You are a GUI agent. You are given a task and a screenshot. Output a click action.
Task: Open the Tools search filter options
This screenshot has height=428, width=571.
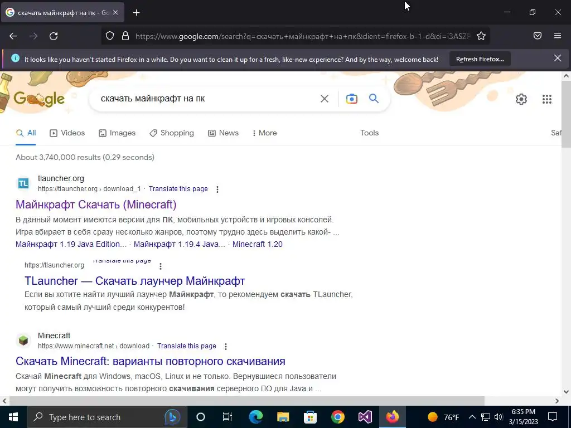[369, 133]
